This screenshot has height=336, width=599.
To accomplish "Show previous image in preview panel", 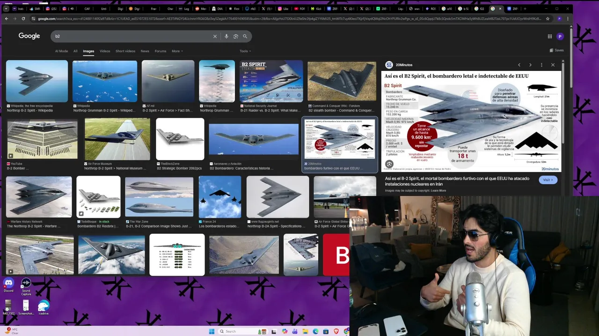I will click(519, 65).
